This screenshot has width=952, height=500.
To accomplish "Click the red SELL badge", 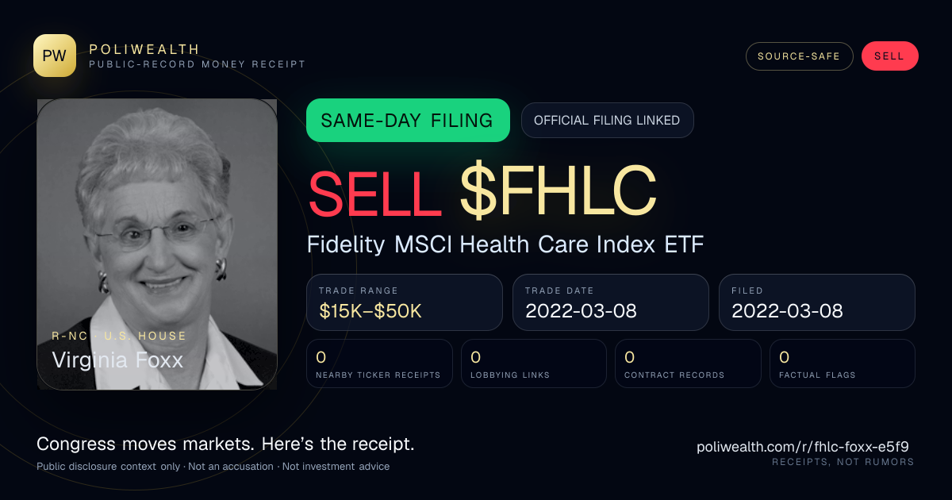I will tap(889, 56).
